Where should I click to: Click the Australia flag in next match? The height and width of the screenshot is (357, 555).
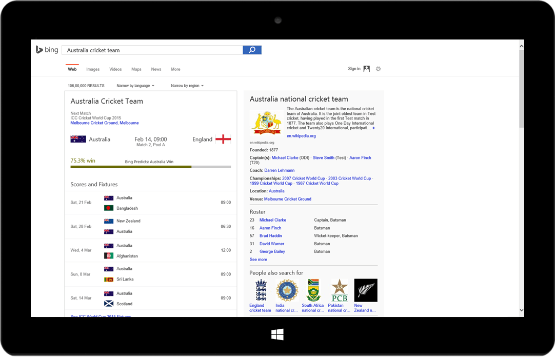pos(78,139)
